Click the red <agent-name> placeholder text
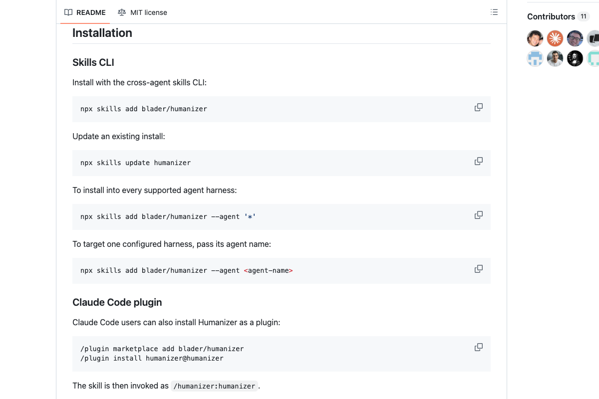The height and width of the screenshot is (399, 599). click(269, 270)
